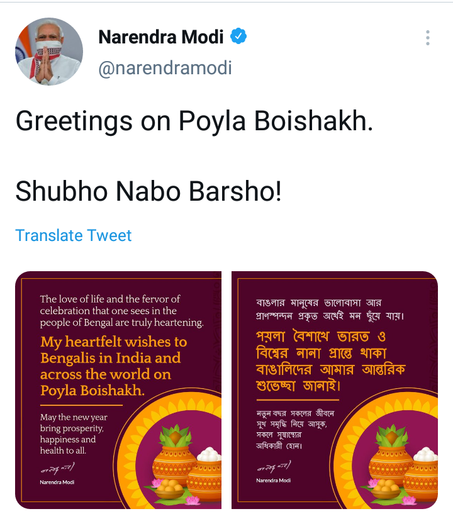Open the English greeting image on the left
The image size is (453, 521).
point(118,389)
